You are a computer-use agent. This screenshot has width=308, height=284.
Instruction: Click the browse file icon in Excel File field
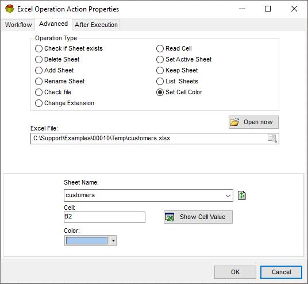click(x=272, y=139)
